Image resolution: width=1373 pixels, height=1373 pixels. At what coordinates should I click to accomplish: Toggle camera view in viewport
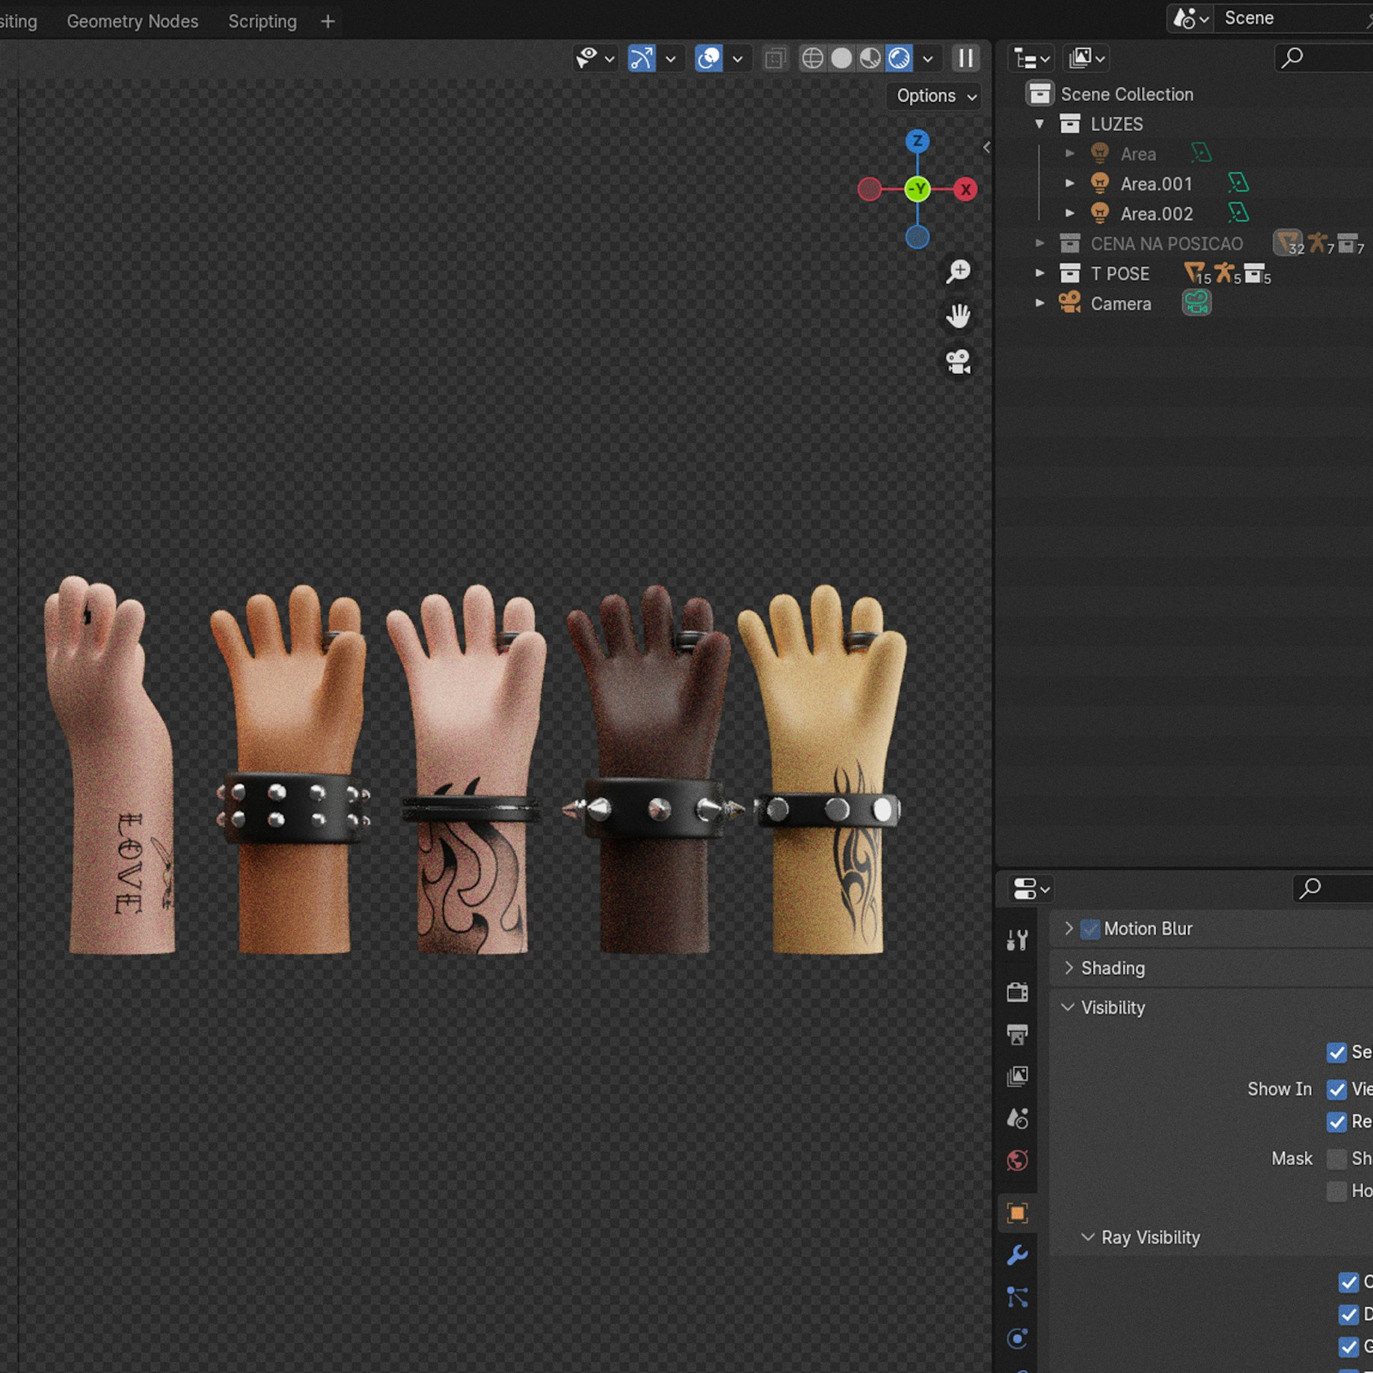[x=958, y=362]
